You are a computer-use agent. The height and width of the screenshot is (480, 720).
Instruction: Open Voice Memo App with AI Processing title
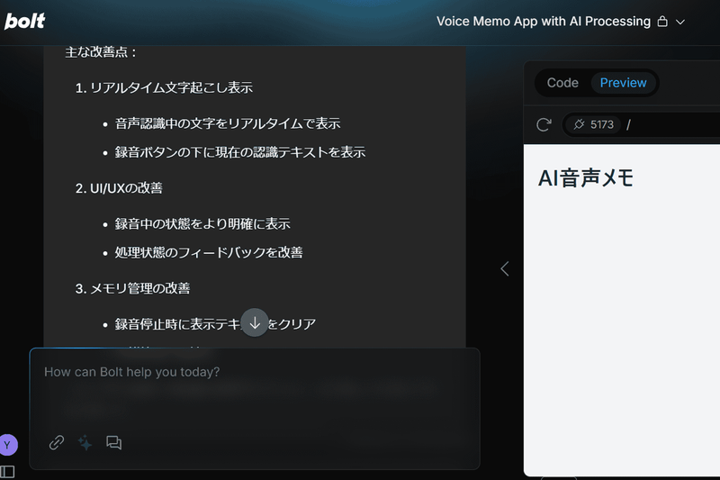click(x=544, y=21)
